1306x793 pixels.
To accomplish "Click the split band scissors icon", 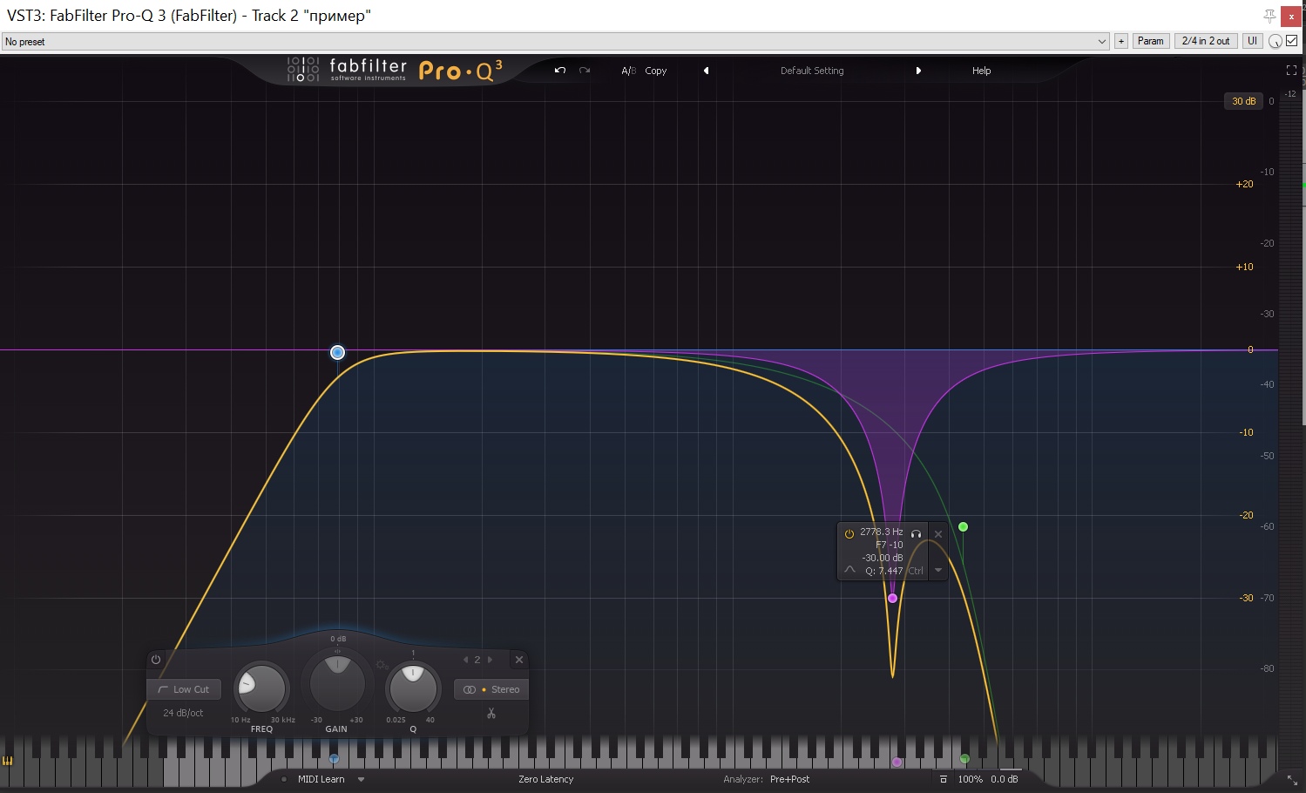I will (491, 713).
